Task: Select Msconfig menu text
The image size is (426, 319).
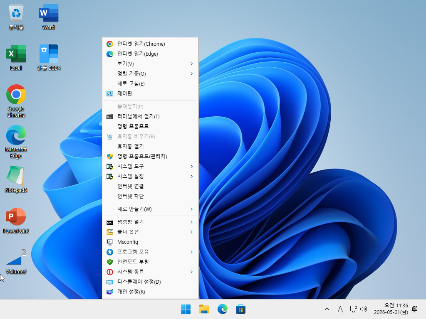Action: point(128,242)
